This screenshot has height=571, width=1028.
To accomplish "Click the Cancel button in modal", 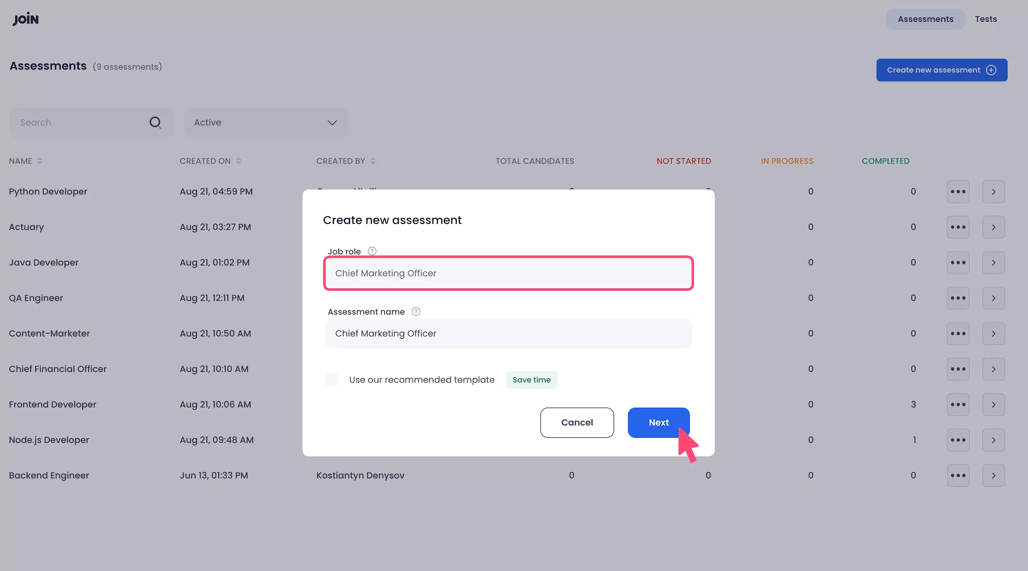I will (x=577, y=423).
